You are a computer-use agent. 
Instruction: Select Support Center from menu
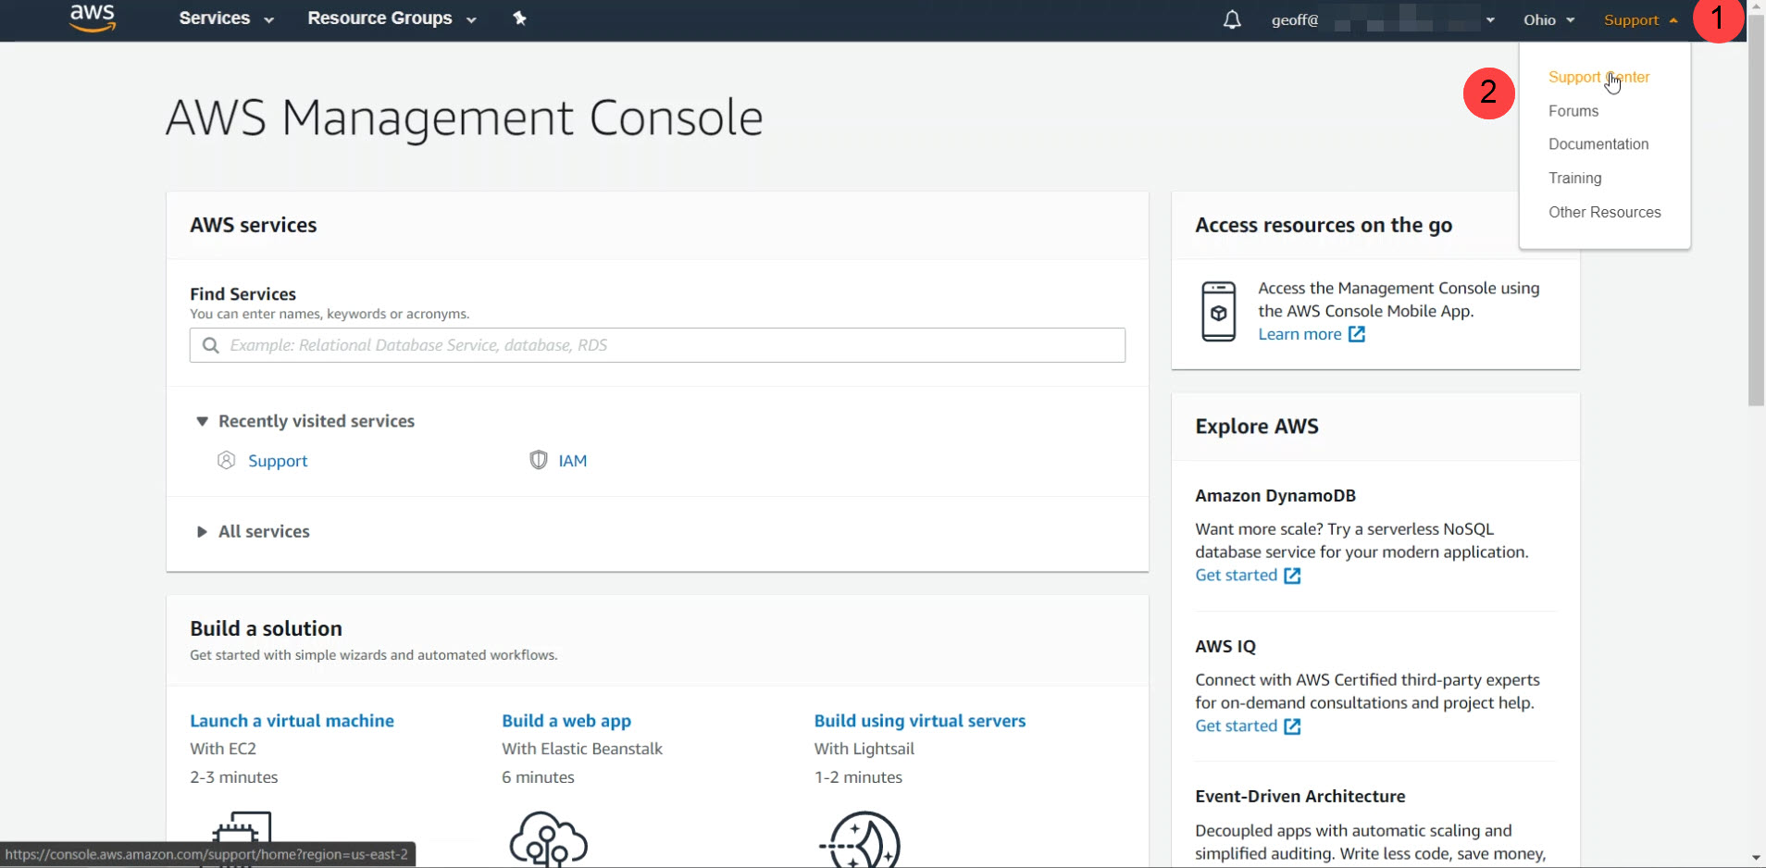[x=1598, y=77]
